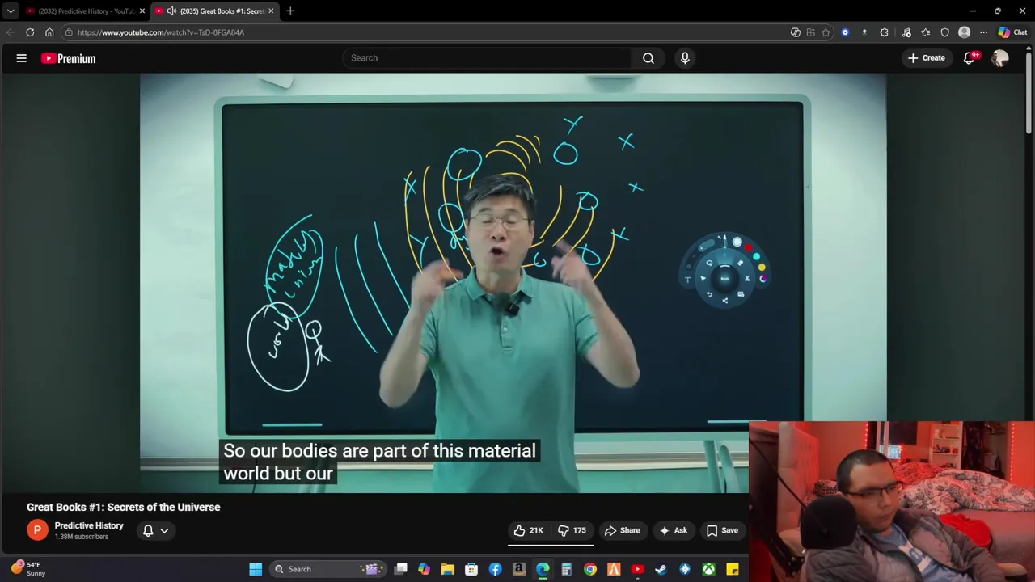Image resolution: width=1035 pixels, height=582 pixels.
Task: Close the Predictive History tab
Action: click(x=142, y=11)
